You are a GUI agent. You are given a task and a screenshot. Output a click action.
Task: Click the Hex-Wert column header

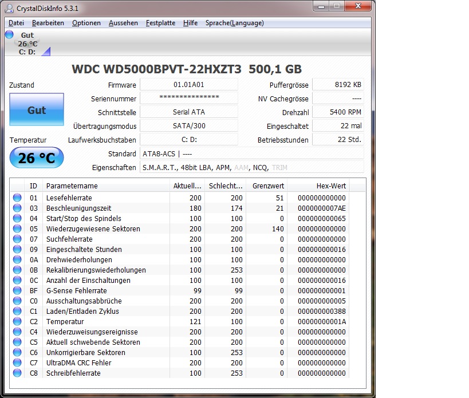tap(318, 186)
